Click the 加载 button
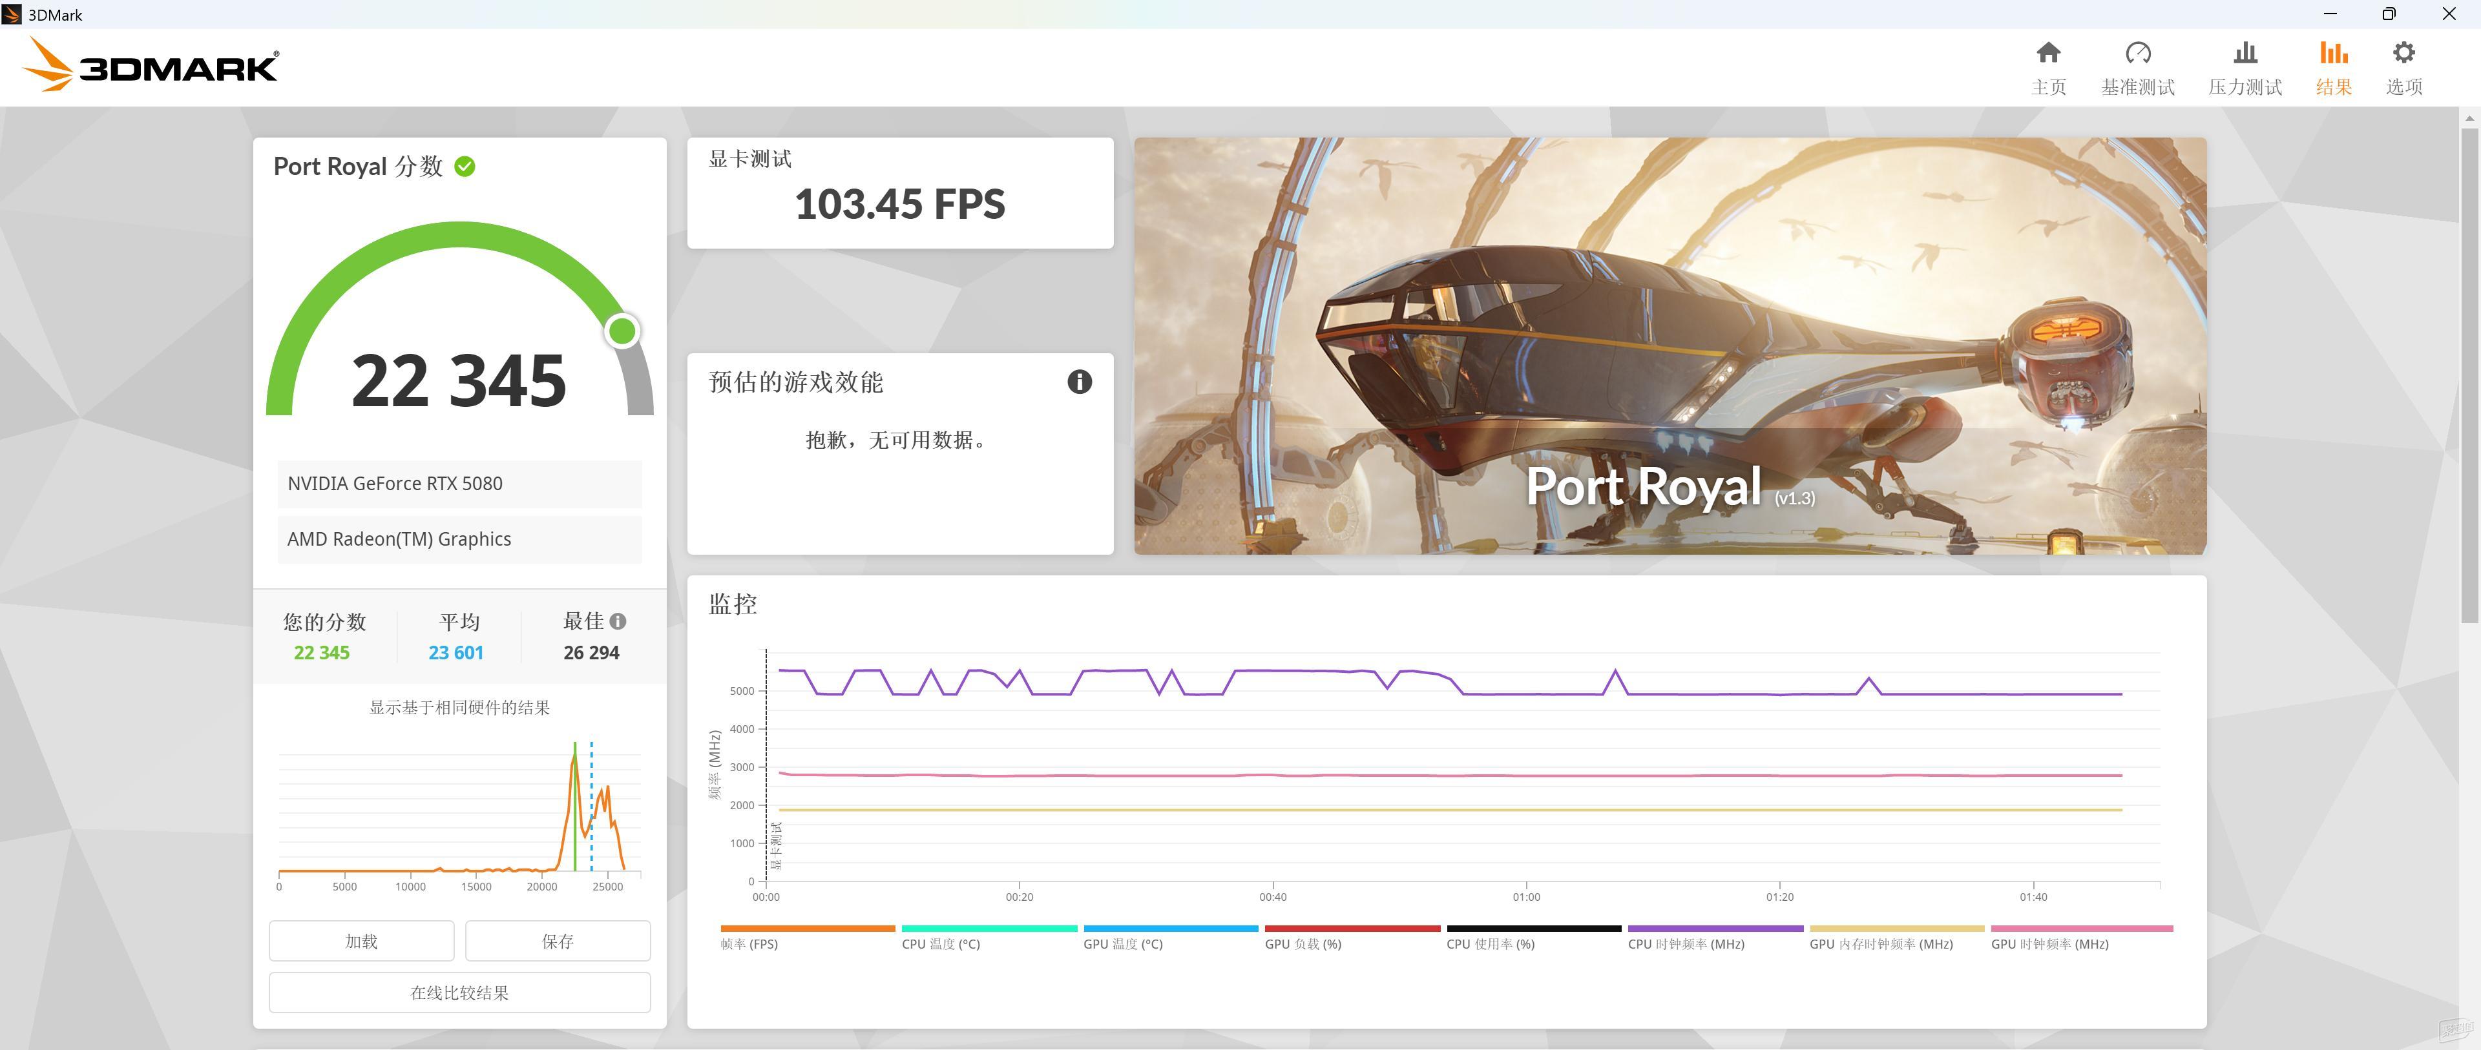 click(361, 940)
